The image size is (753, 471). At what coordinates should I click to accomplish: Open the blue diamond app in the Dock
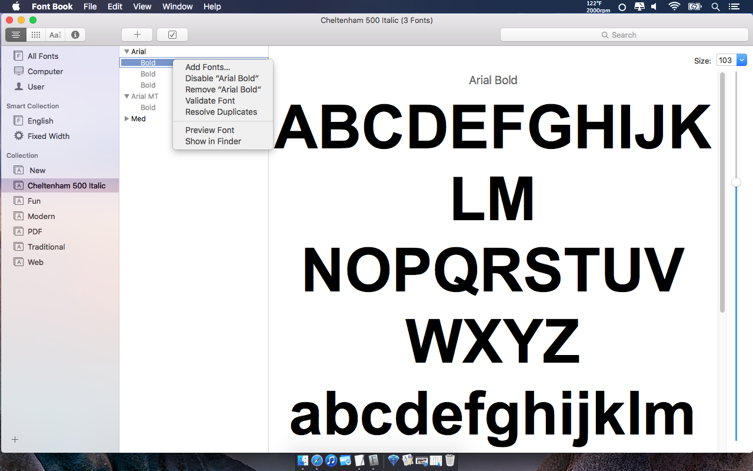click(x=394, y=460)
